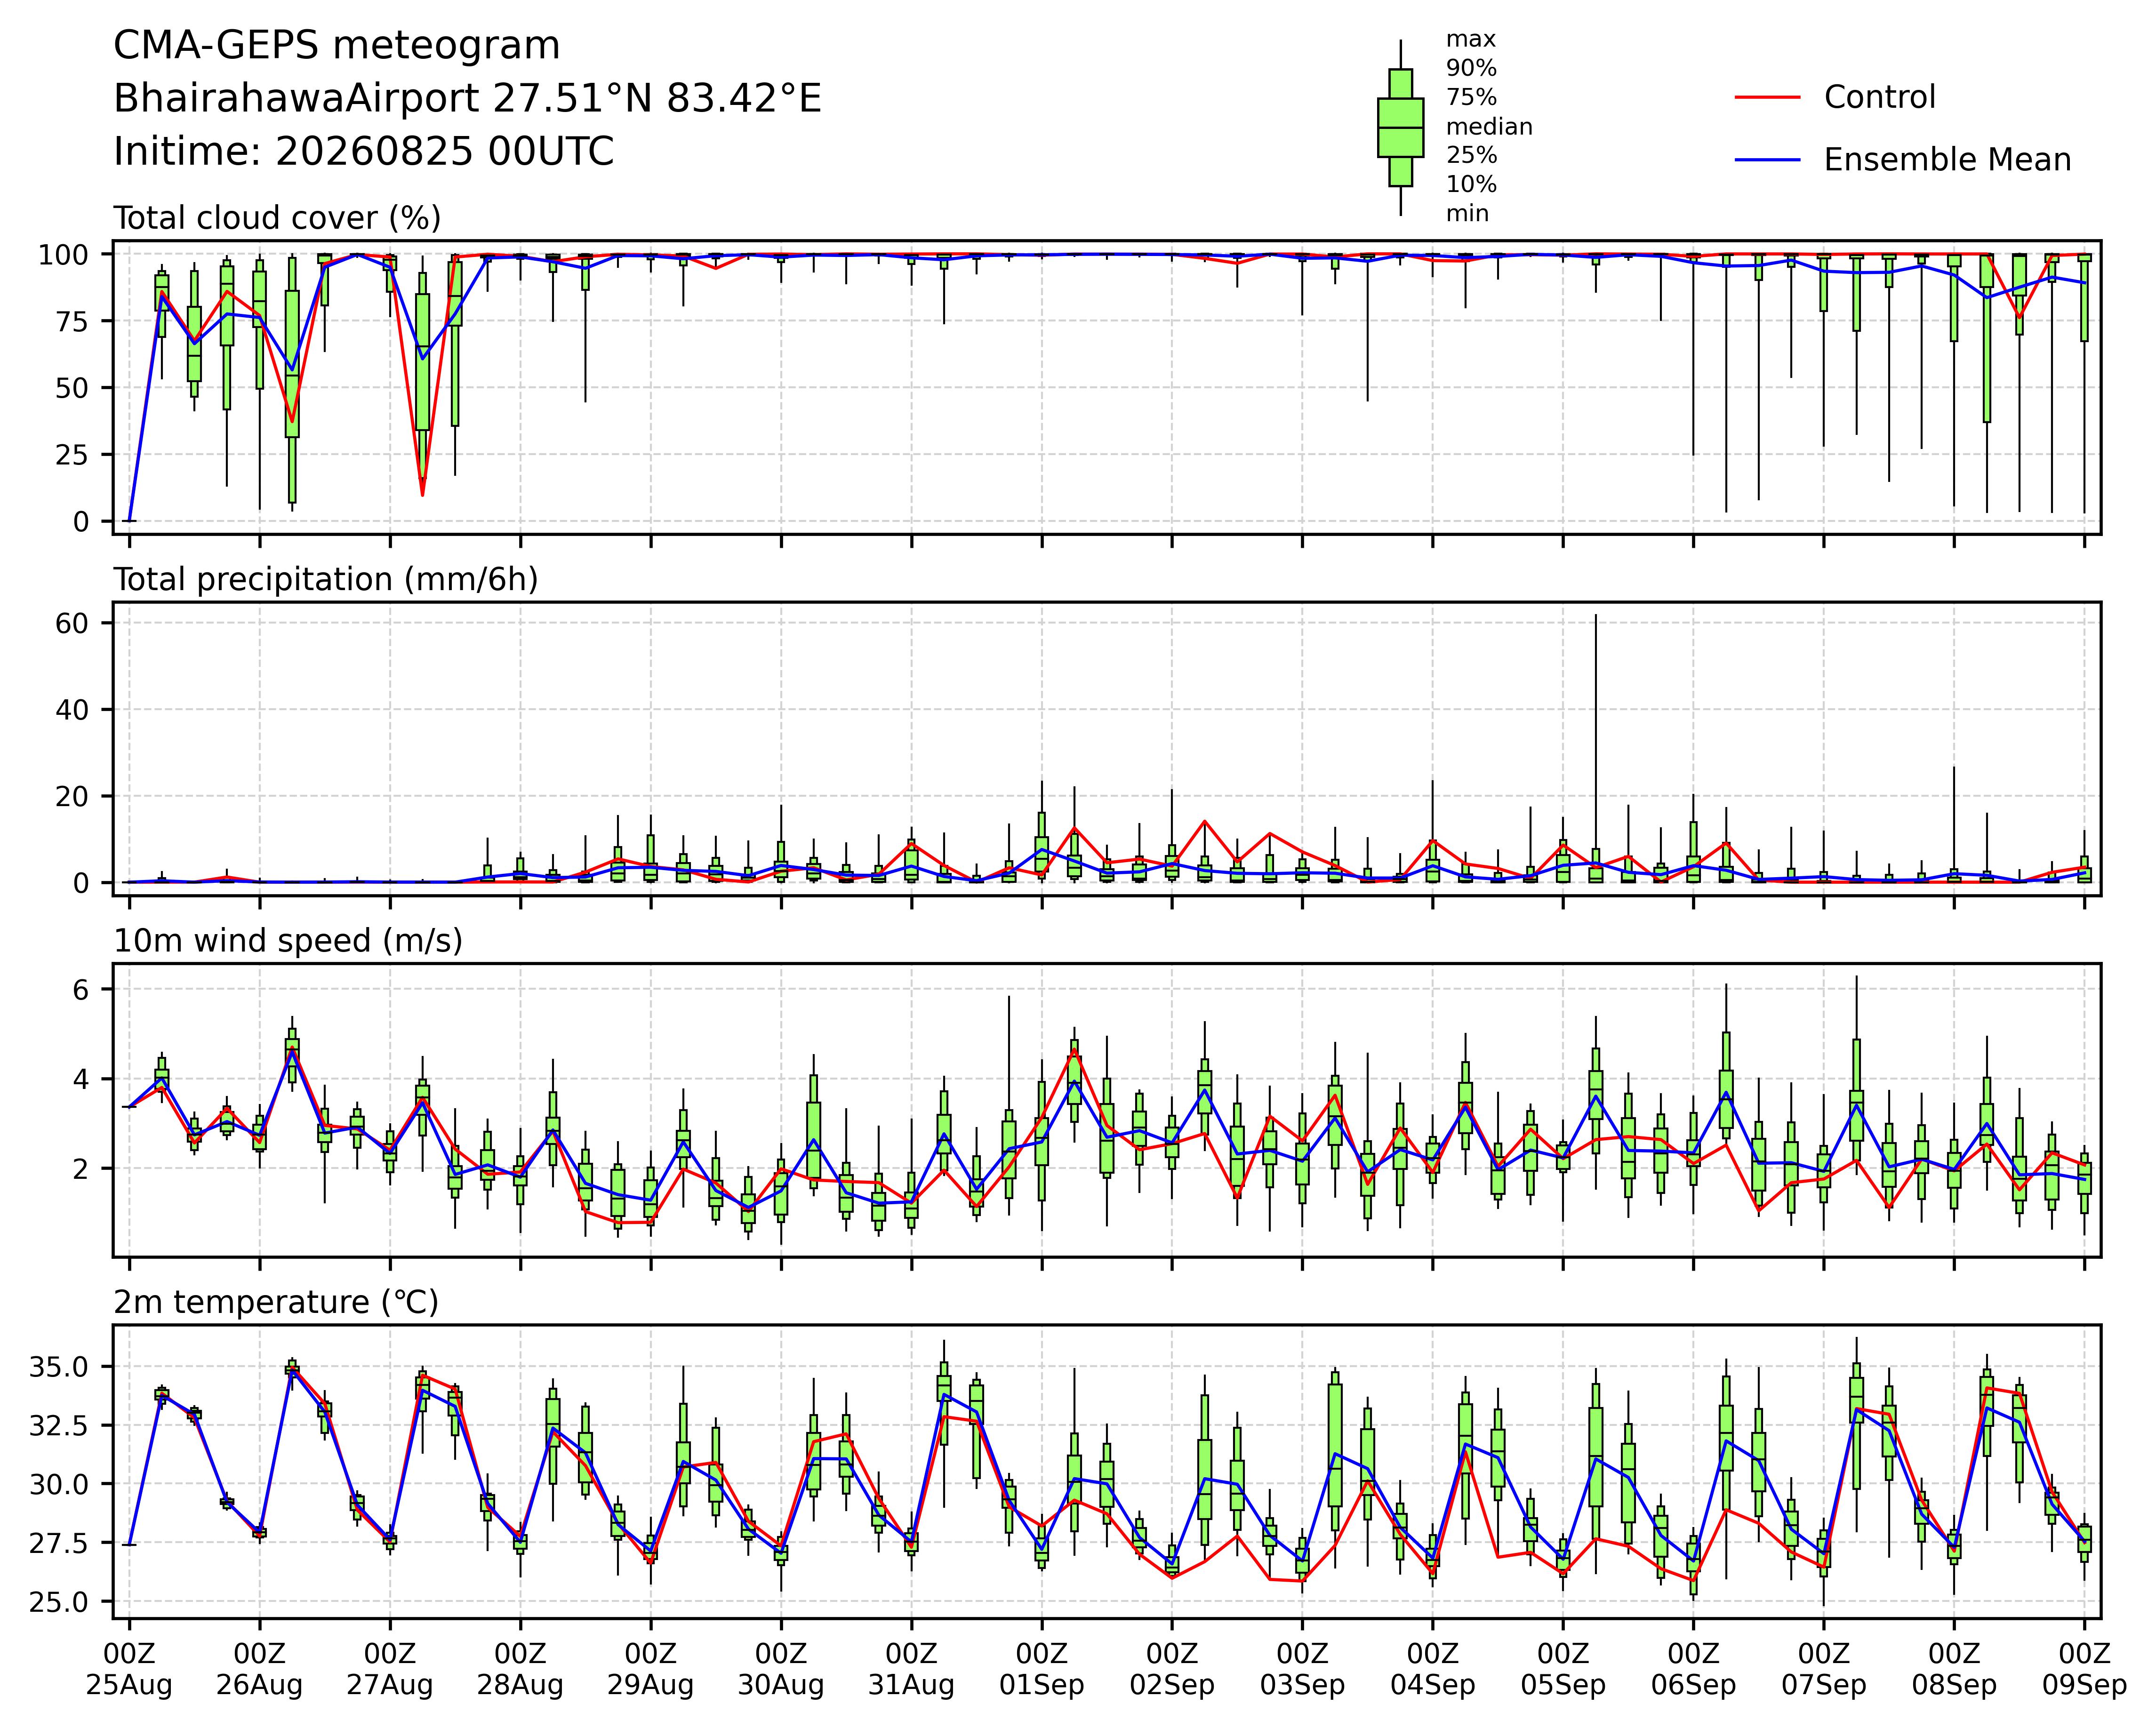This screenshot has width=2156, height=1728.
Task: Click the '35.0' temperature axis label
Action: click(x=59, y=1367)
